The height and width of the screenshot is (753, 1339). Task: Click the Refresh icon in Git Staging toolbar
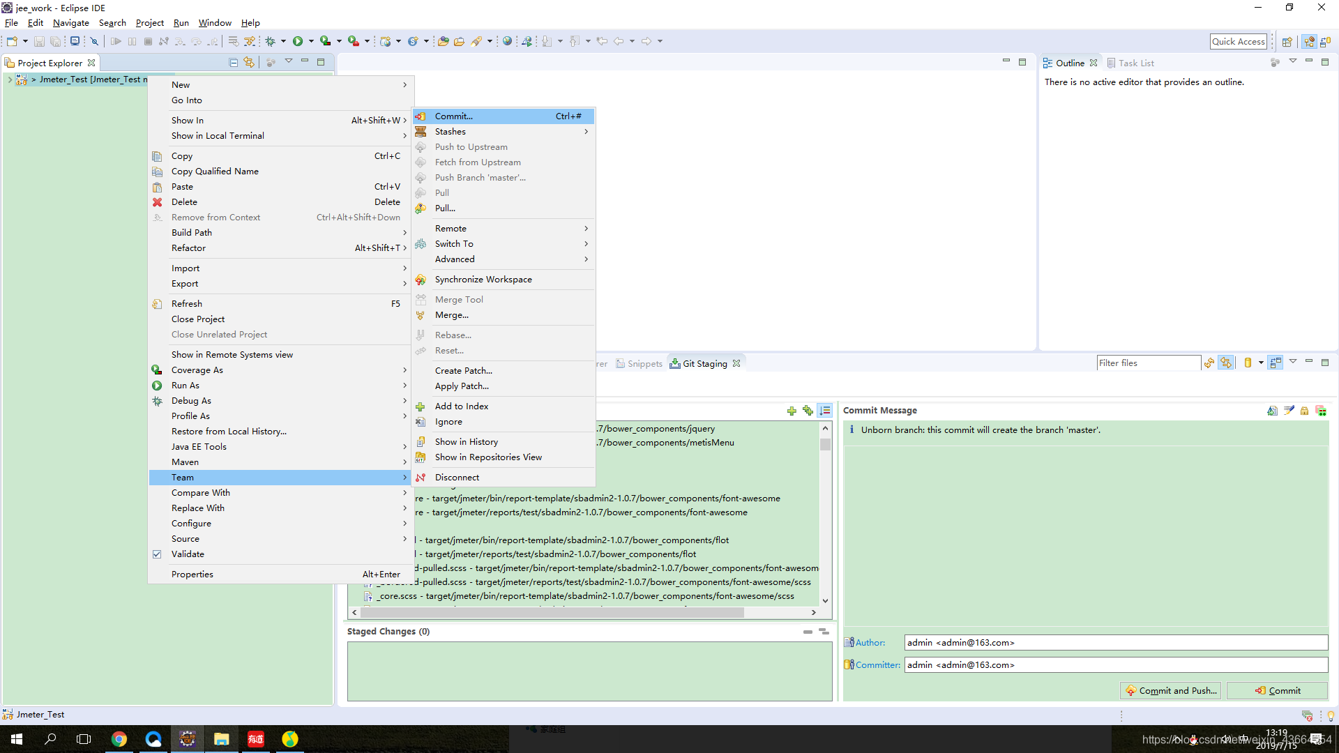(x=1209, y=363)
